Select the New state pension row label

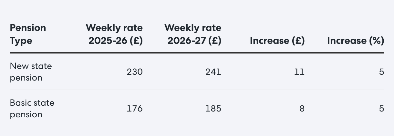point(31,72)
